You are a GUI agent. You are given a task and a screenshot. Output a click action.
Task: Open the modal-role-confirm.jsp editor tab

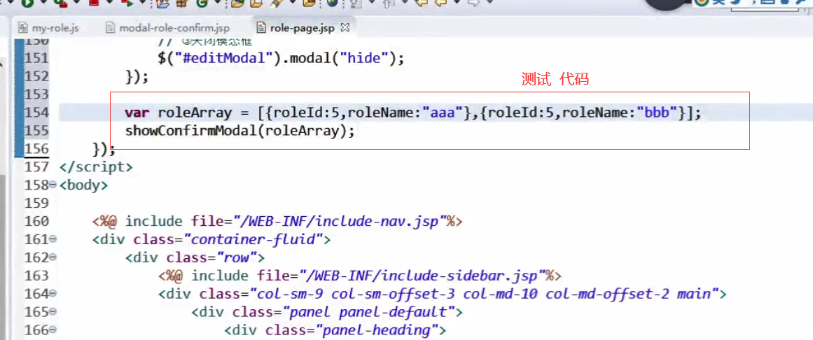pyautogui.click(x=167, y=27)
